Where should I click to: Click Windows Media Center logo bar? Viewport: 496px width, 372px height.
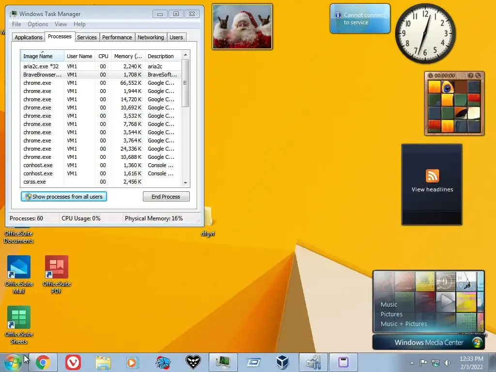(x=429, y=342)
